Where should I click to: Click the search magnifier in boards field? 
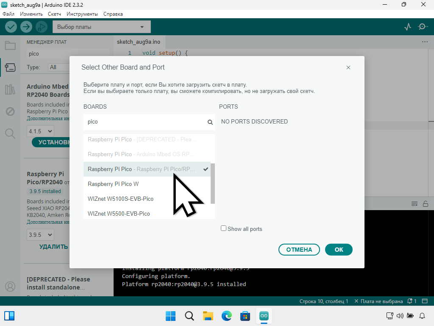point(210,122)
